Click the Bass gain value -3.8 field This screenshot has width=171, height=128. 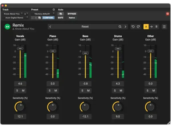tap(85, 84)
